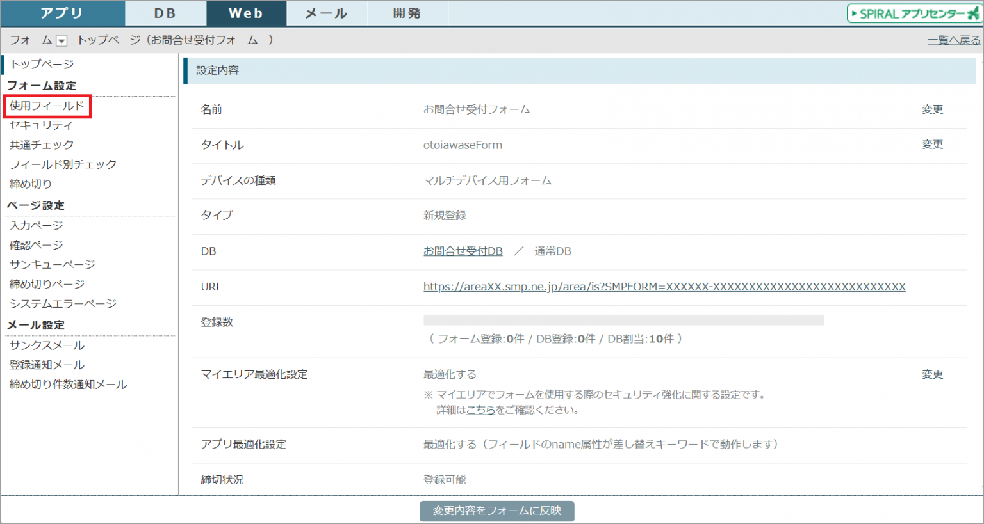Open the メール tab
Image resolution: width=984 pixels, height=524 pixels.
pos(326,13)
